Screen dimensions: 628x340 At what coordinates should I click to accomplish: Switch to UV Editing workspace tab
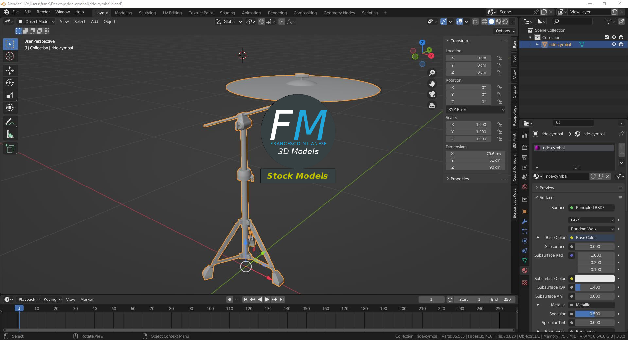172,13
